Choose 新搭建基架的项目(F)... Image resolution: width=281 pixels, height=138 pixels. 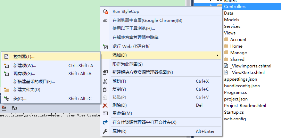(50, 82)
